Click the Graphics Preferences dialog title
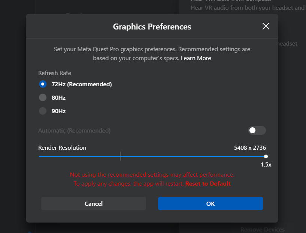306x233 pixels. coord(152,27)
